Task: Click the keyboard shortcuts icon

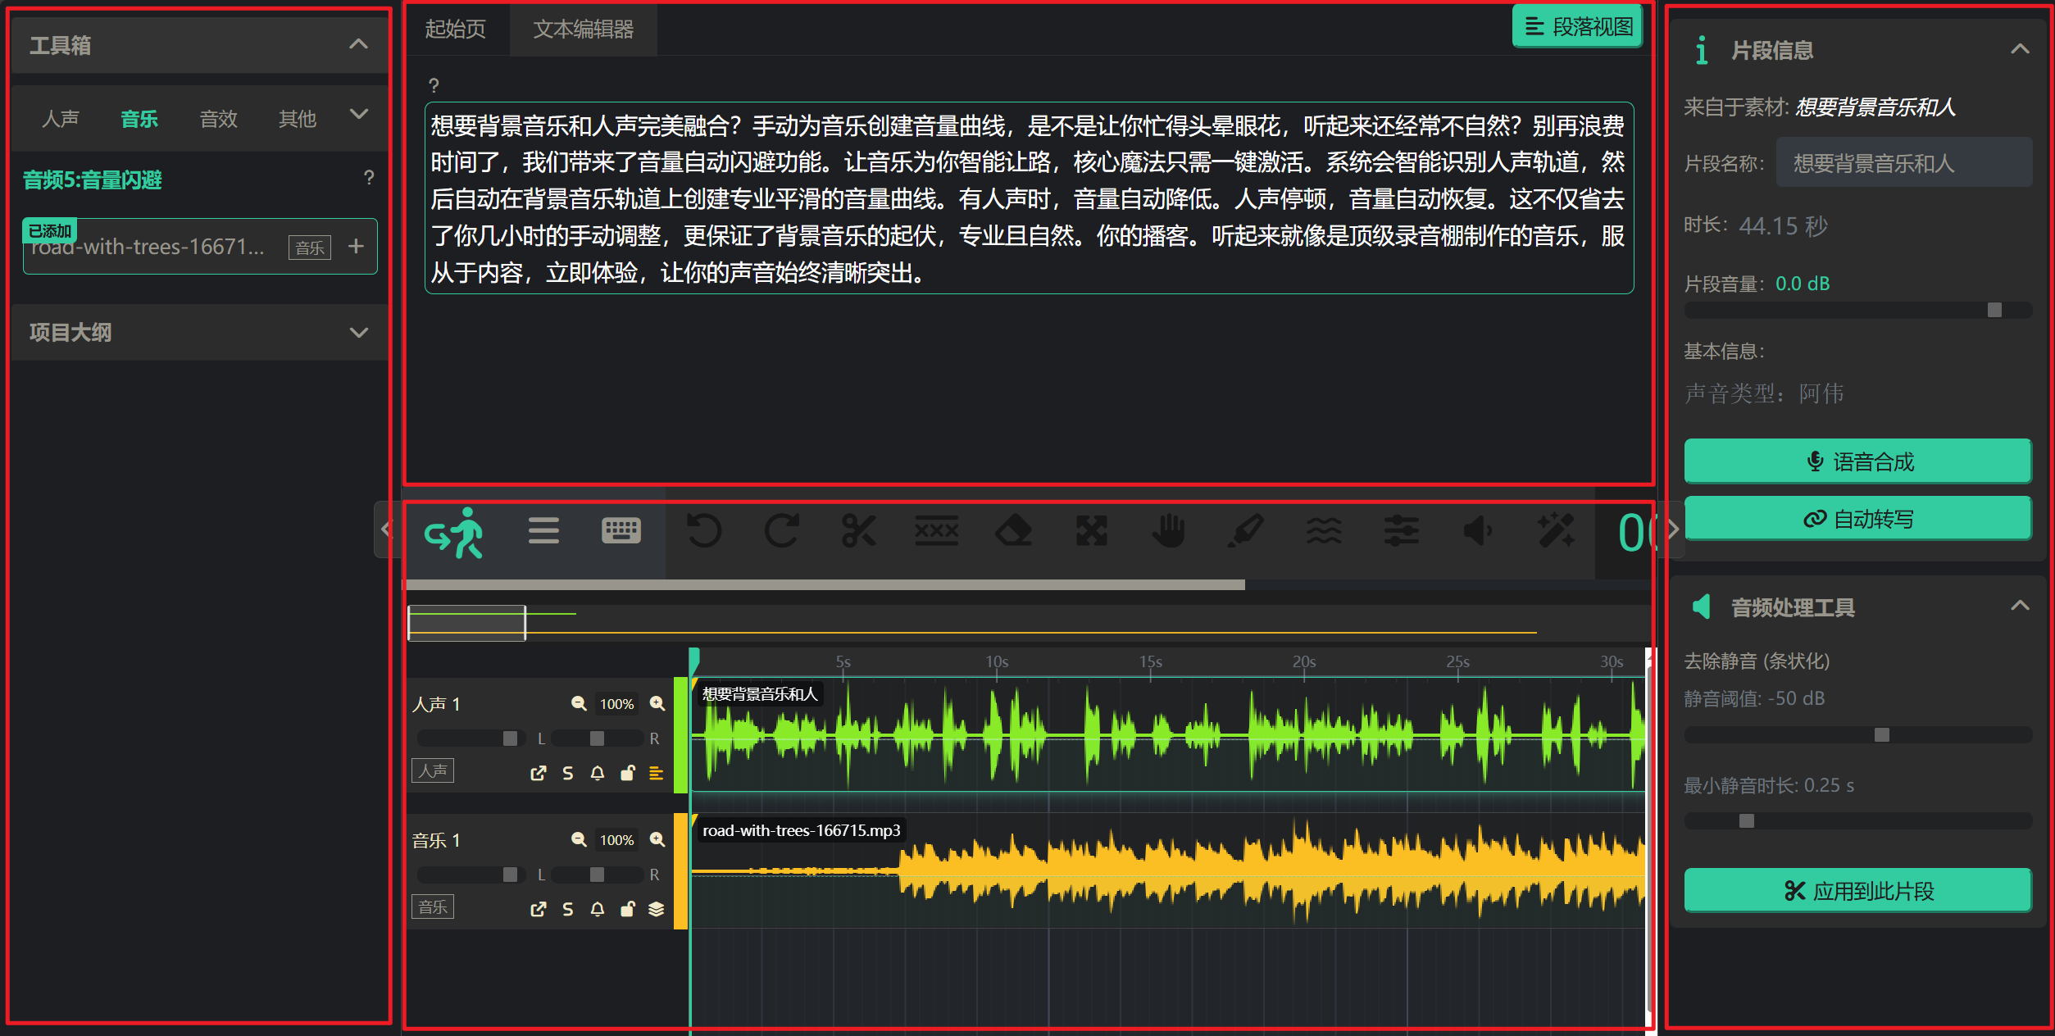Action: pyautogui.click(x=621, y=531)
